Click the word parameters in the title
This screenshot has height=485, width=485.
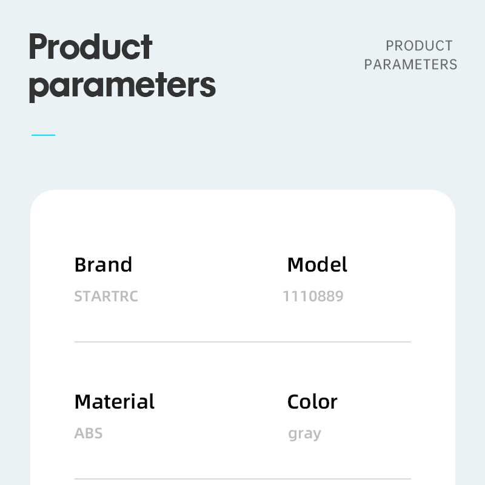[x=122, y=86]
